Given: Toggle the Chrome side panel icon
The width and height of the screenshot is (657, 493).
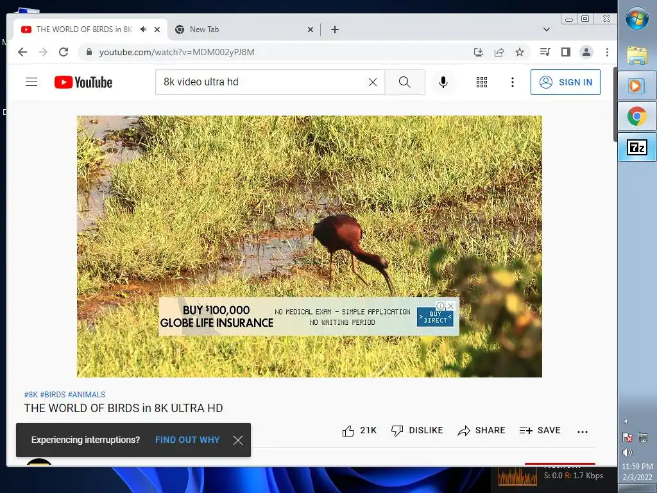Looking at the screenshot, I should coord(566,52).
